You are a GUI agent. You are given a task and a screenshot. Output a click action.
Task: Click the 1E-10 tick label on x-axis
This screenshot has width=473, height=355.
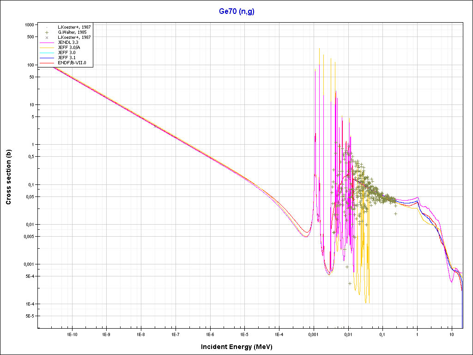(x=71, y=334)
